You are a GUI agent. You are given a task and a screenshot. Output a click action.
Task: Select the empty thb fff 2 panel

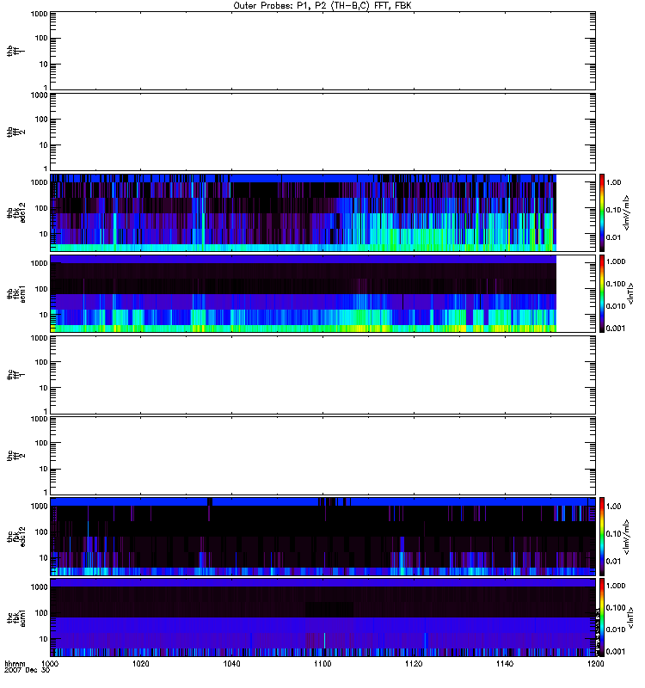(322, 131)
